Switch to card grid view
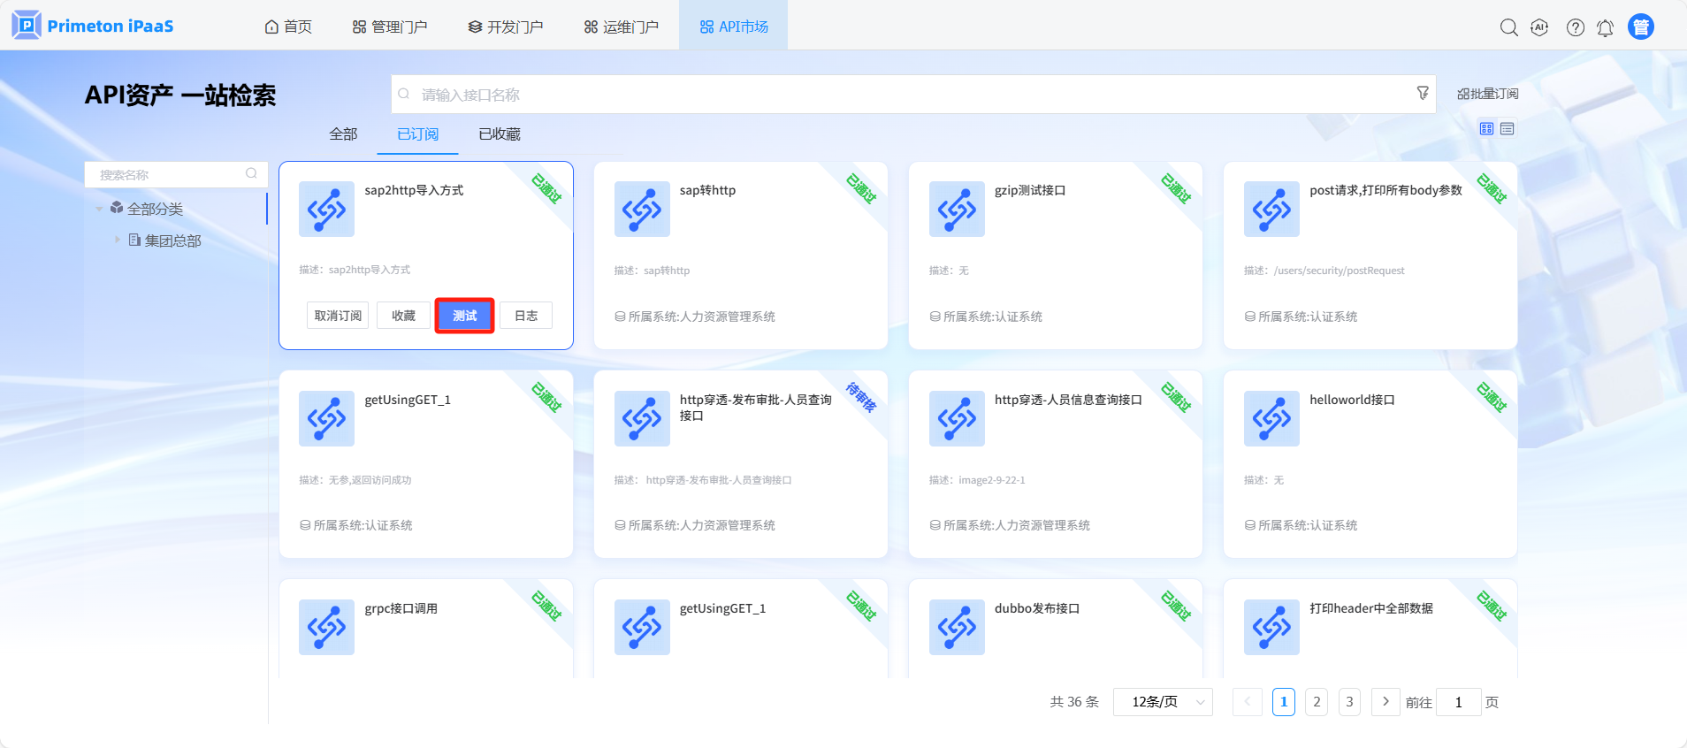This screenshot has width=1687, height=748. tap(1486, 129)
